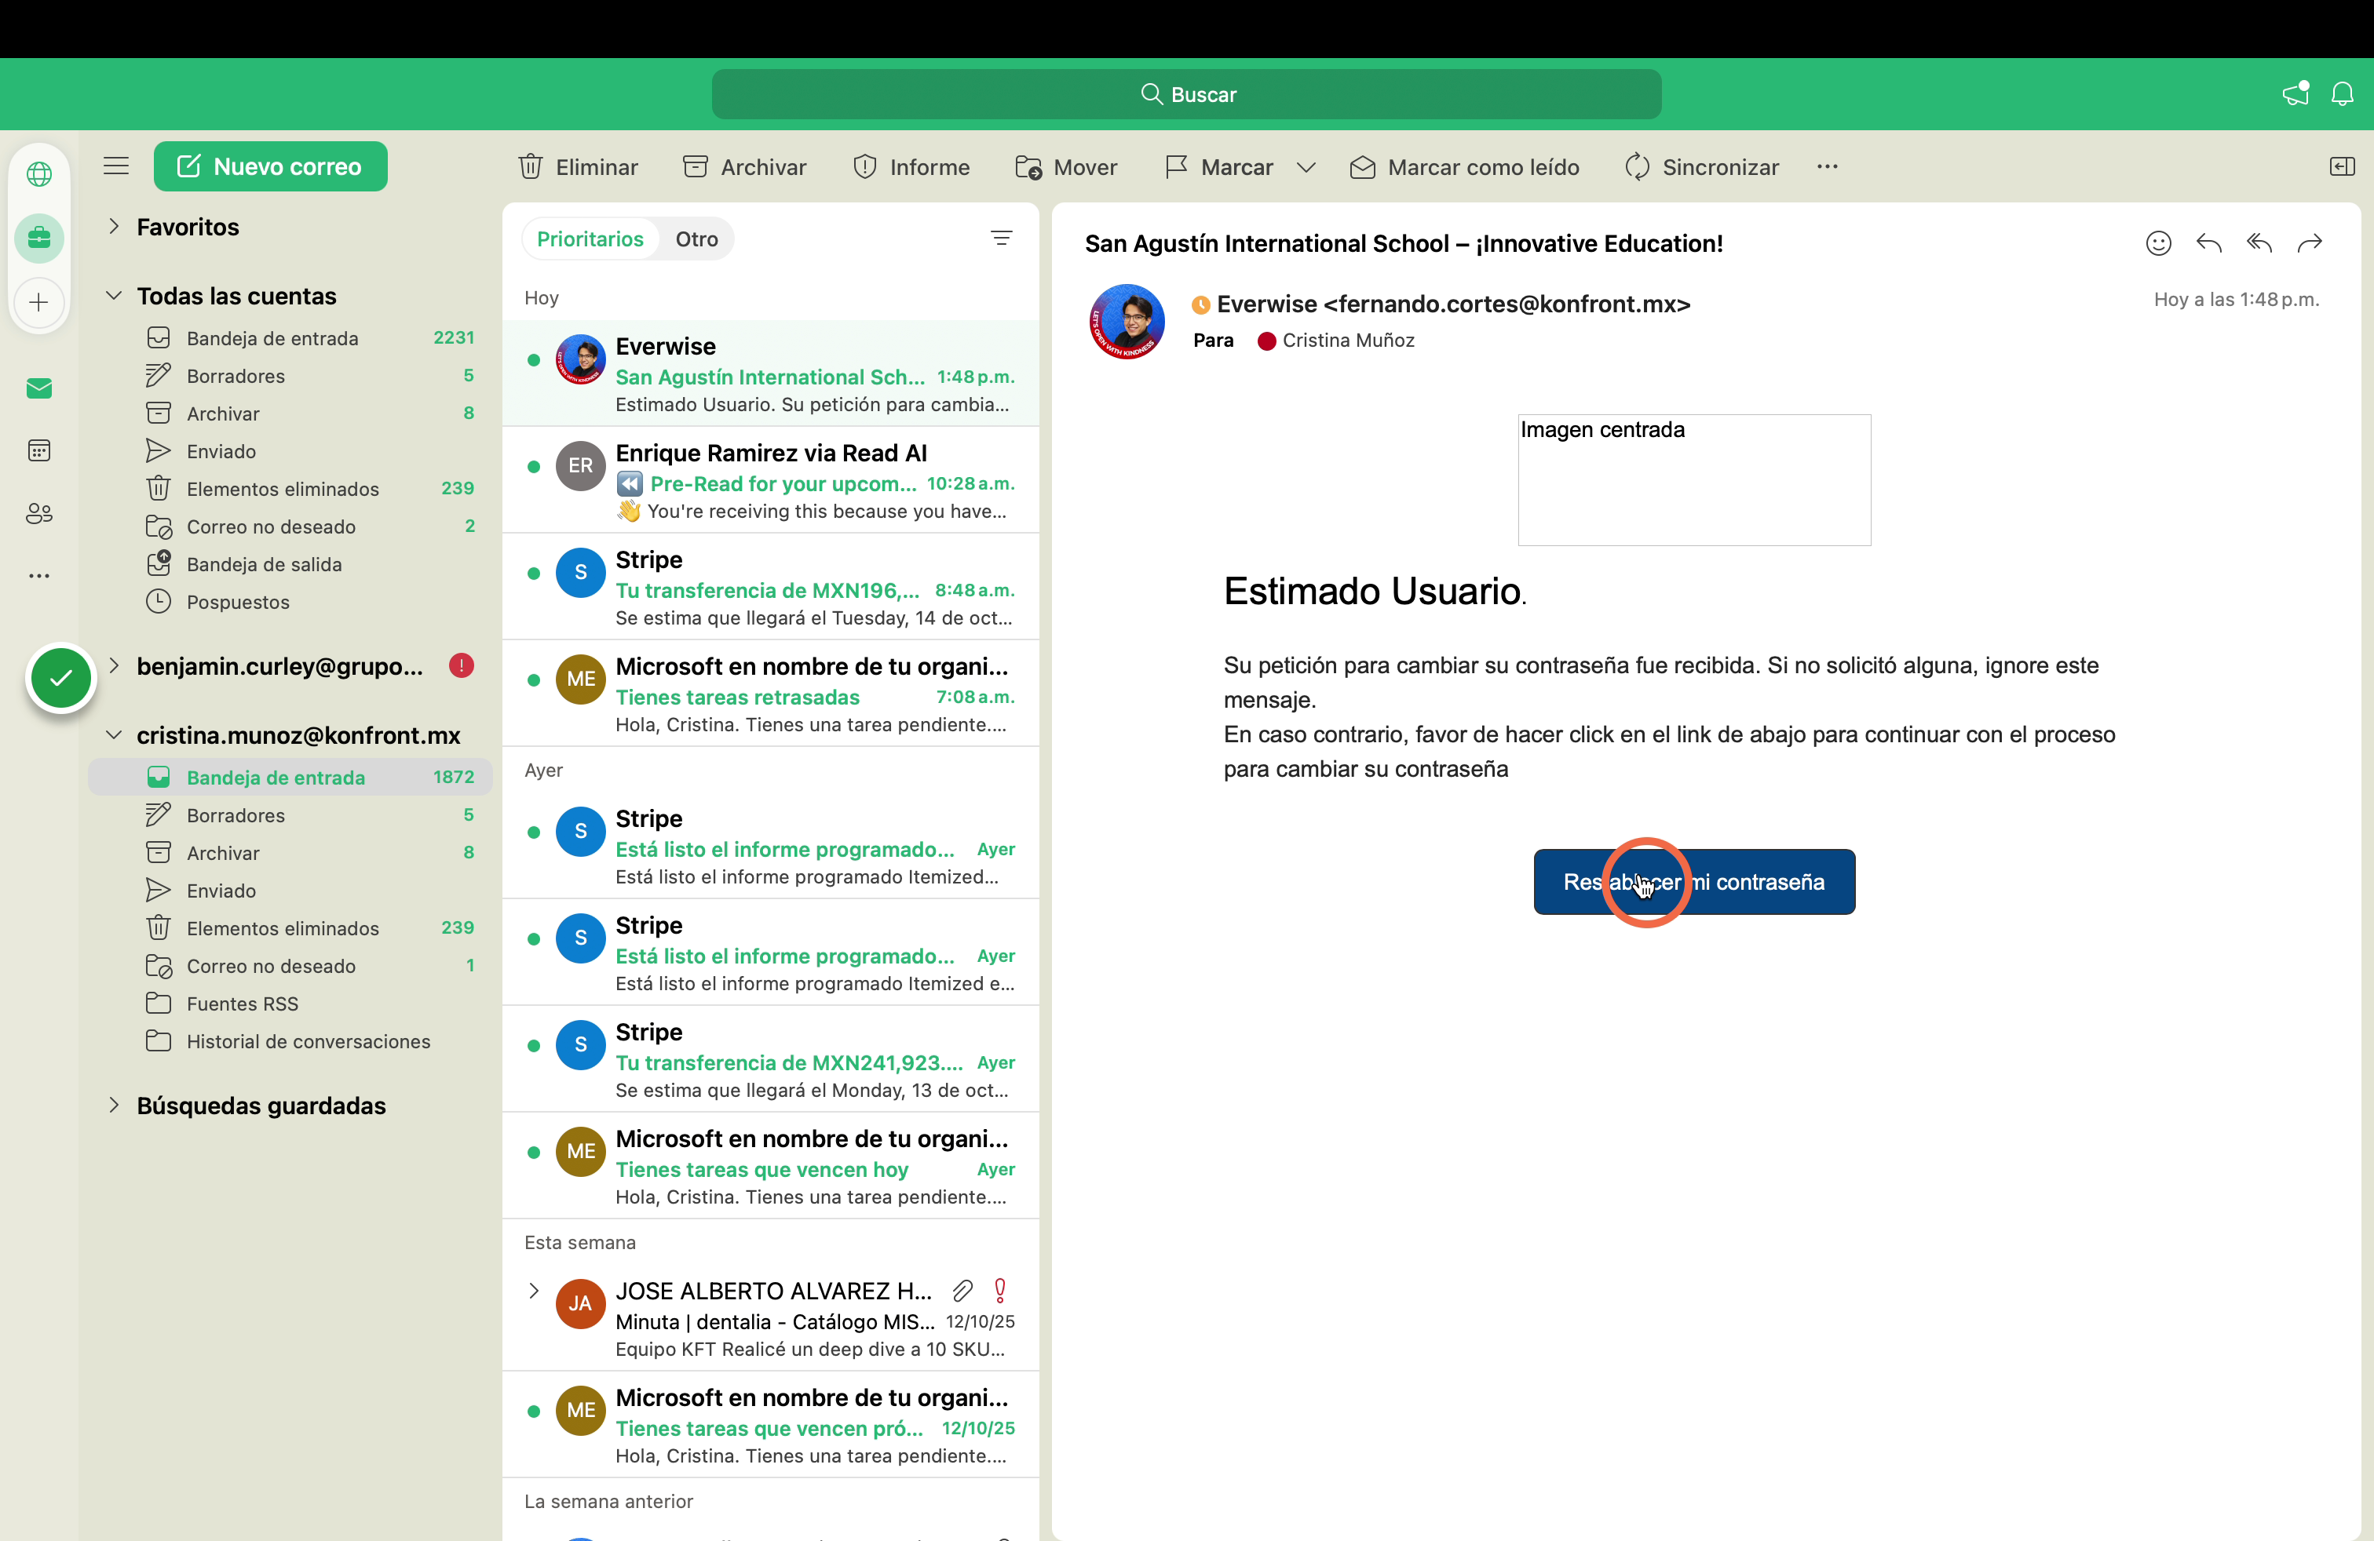This screenshot has width=2374, height=1541.
Task: Open the Pospuestos folder
Action: 290,602
